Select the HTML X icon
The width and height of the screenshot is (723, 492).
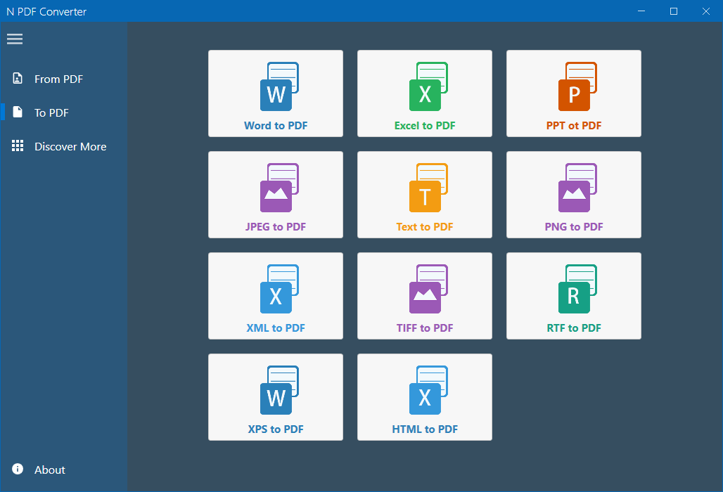click(x=428, y=390)
